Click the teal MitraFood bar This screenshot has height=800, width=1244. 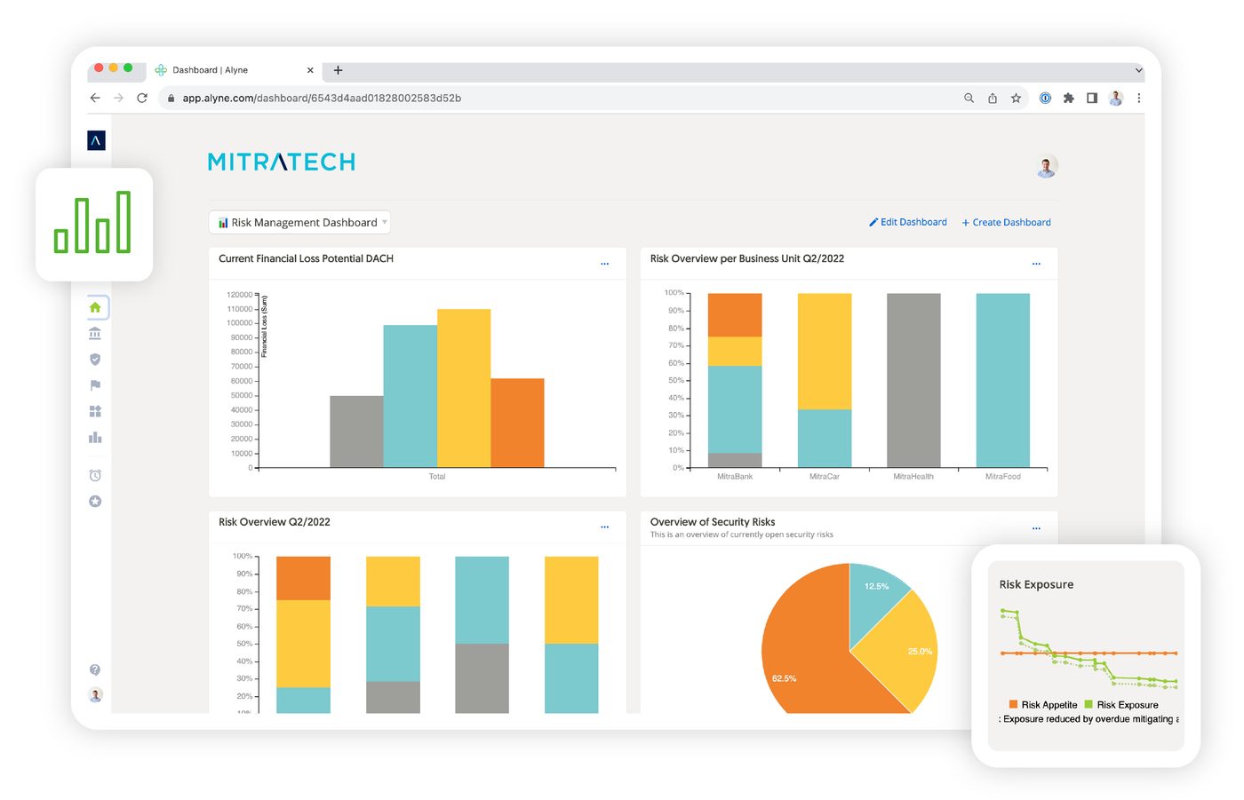click(1003, 380)
